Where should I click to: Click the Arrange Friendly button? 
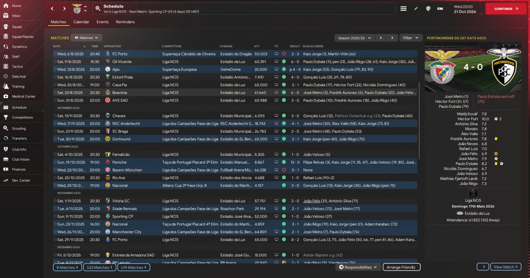point(401,267)
